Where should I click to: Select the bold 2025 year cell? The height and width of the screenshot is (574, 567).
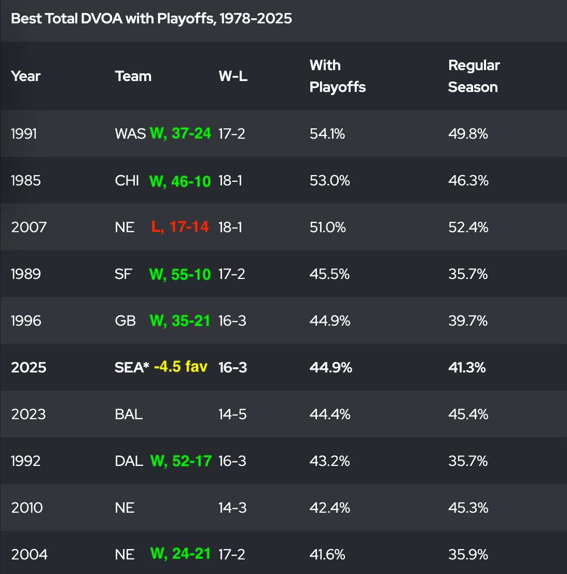pos(29,368)
